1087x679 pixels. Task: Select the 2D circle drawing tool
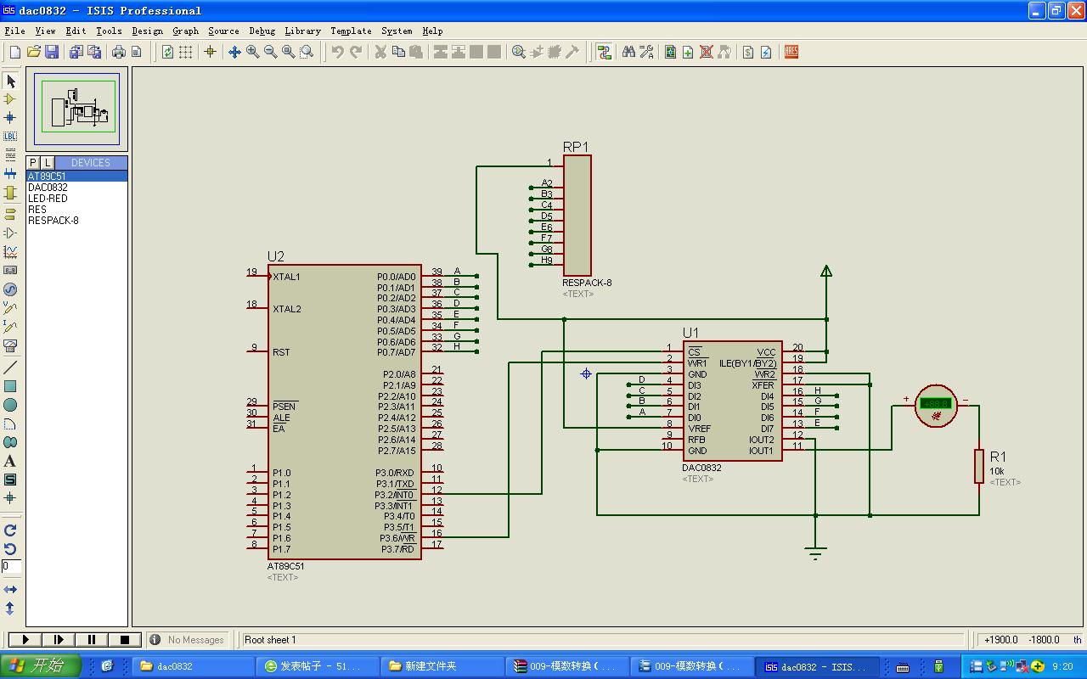(10, 405)
